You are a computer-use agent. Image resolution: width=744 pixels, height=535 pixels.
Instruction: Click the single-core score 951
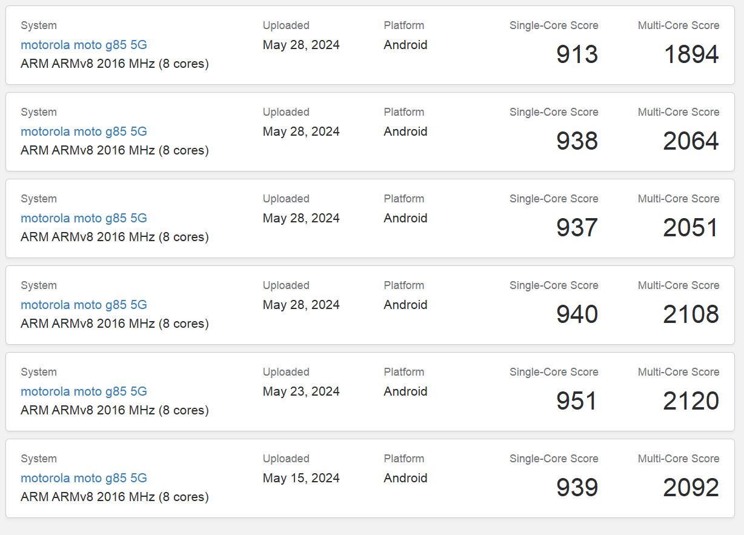pyautogui.click(x=577, y=401)
